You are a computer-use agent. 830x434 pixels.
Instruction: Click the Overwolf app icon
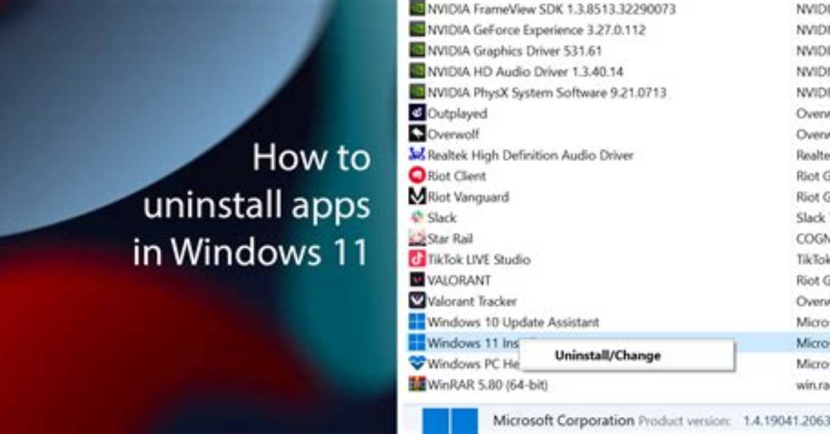(417, 133)
